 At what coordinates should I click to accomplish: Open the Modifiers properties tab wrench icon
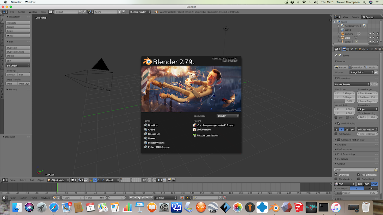[x=368, y=49]
